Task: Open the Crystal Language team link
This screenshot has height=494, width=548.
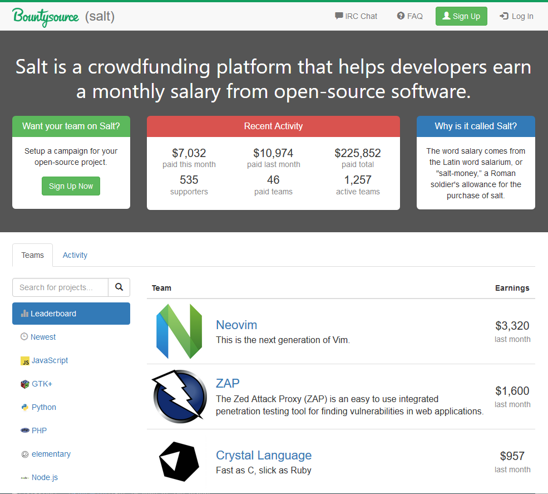Action: pyautogui.click(x=264, y=455)
